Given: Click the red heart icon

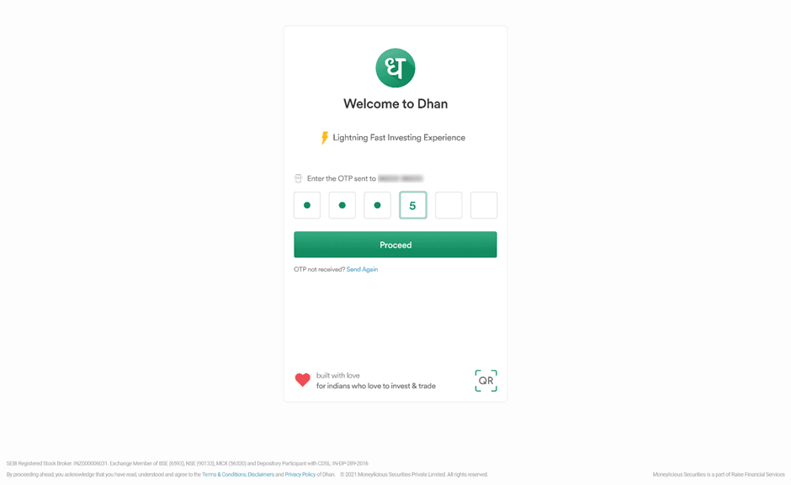Looking at the screenshot, I should pyautogui.click(x=303, y=380).
